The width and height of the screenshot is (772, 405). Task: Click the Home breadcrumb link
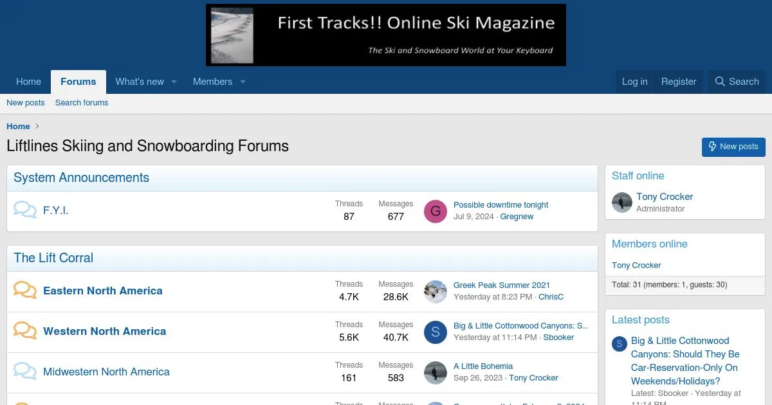(18, 127)
